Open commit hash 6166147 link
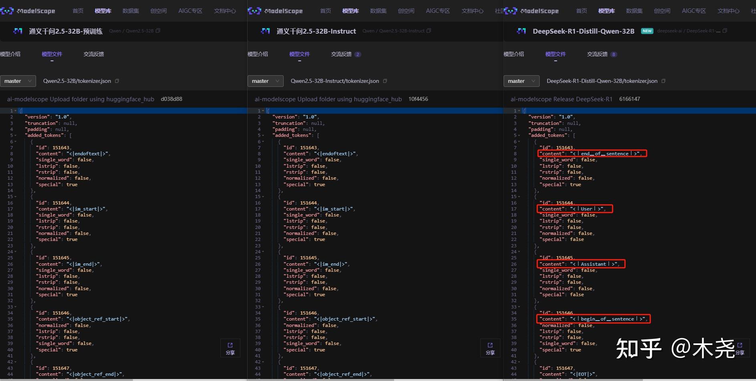 (x=629, y=99)
